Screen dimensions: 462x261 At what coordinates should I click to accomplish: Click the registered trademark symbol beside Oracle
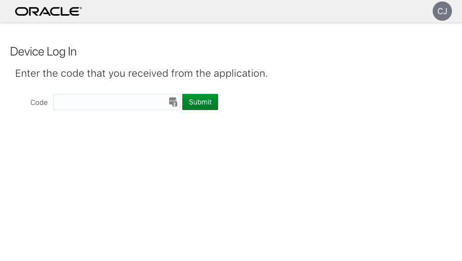tap(81, 8)
